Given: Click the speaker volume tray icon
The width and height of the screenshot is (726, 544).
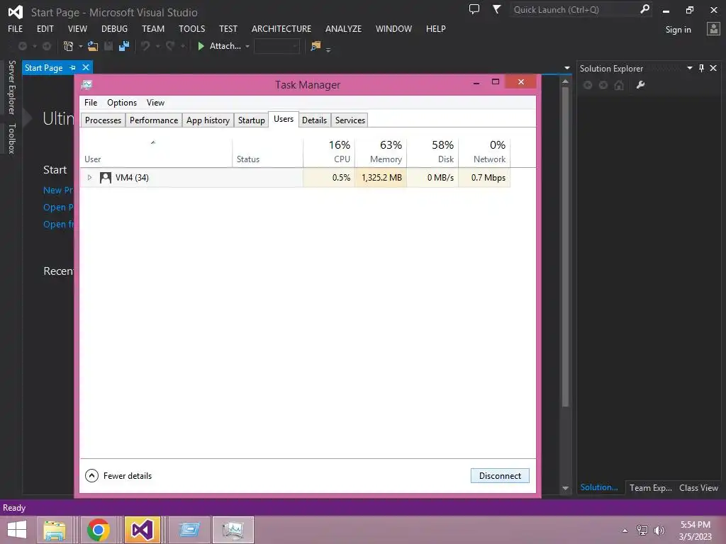Looking at the screenshot, I should click(x=659, y=530).
